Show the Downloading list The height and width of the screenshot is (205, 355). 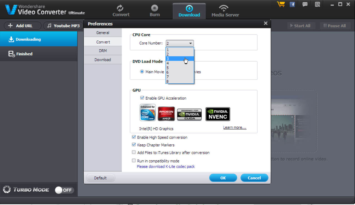point(39,39)
